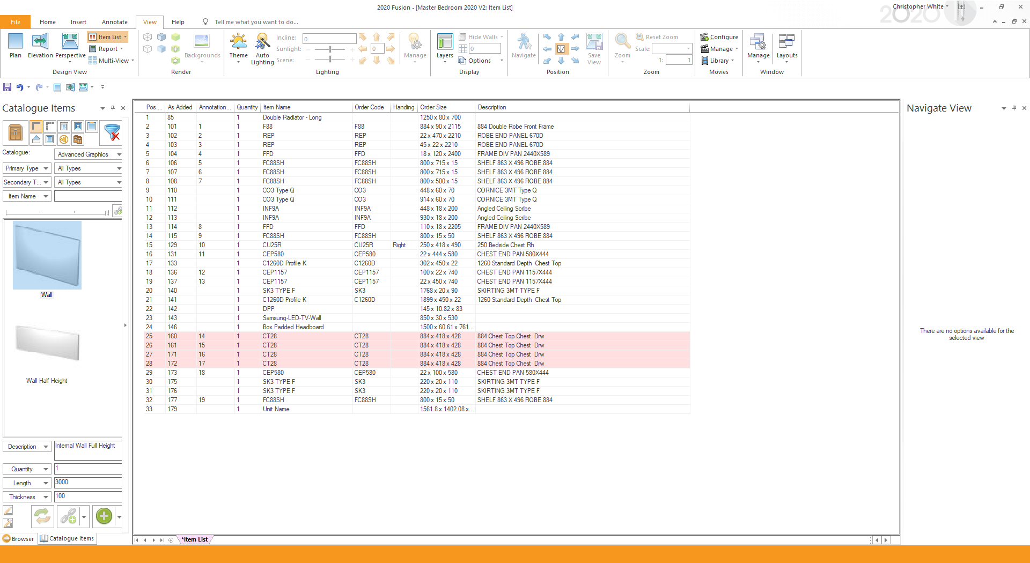
Task: Open the Layers dropdown
Action: tap(445, 47)
